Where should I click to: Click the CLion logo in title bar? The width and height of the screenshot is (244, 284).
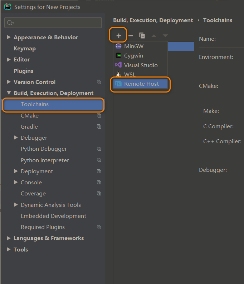(x=8, y=7)
